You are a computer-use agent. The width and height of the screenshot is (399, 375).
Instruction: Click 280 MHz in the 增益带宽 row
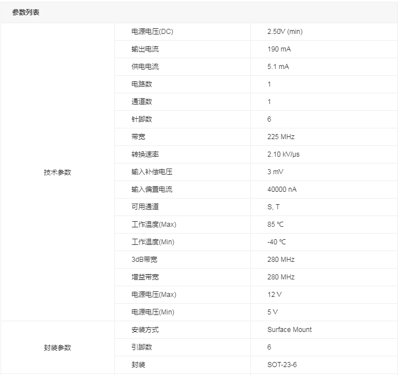(x=281, y=277)
